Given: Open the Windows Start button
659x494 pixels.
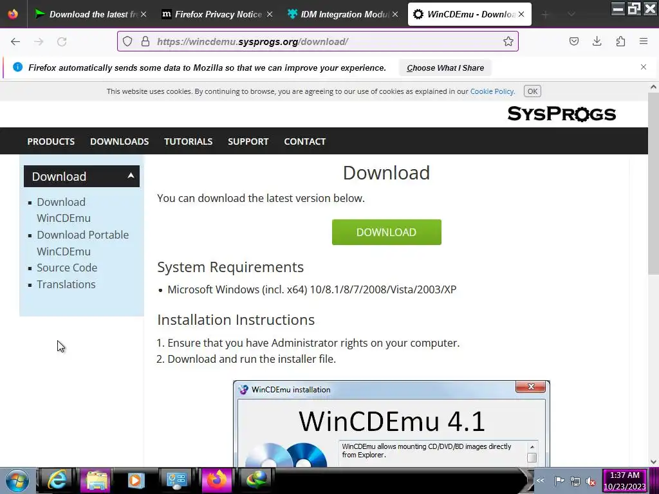Looking at the screenshot, I should [x=16, y=480].
